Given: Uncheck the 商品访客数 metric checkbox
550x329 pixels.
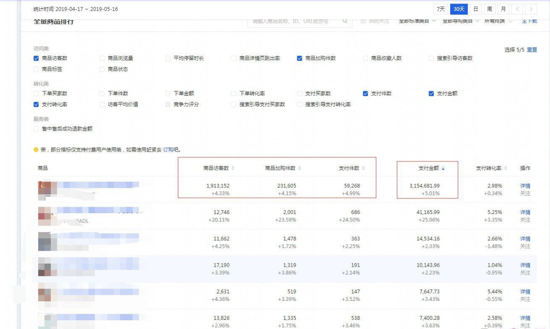Looking at the screenshot, I should (x=36, y=58).
